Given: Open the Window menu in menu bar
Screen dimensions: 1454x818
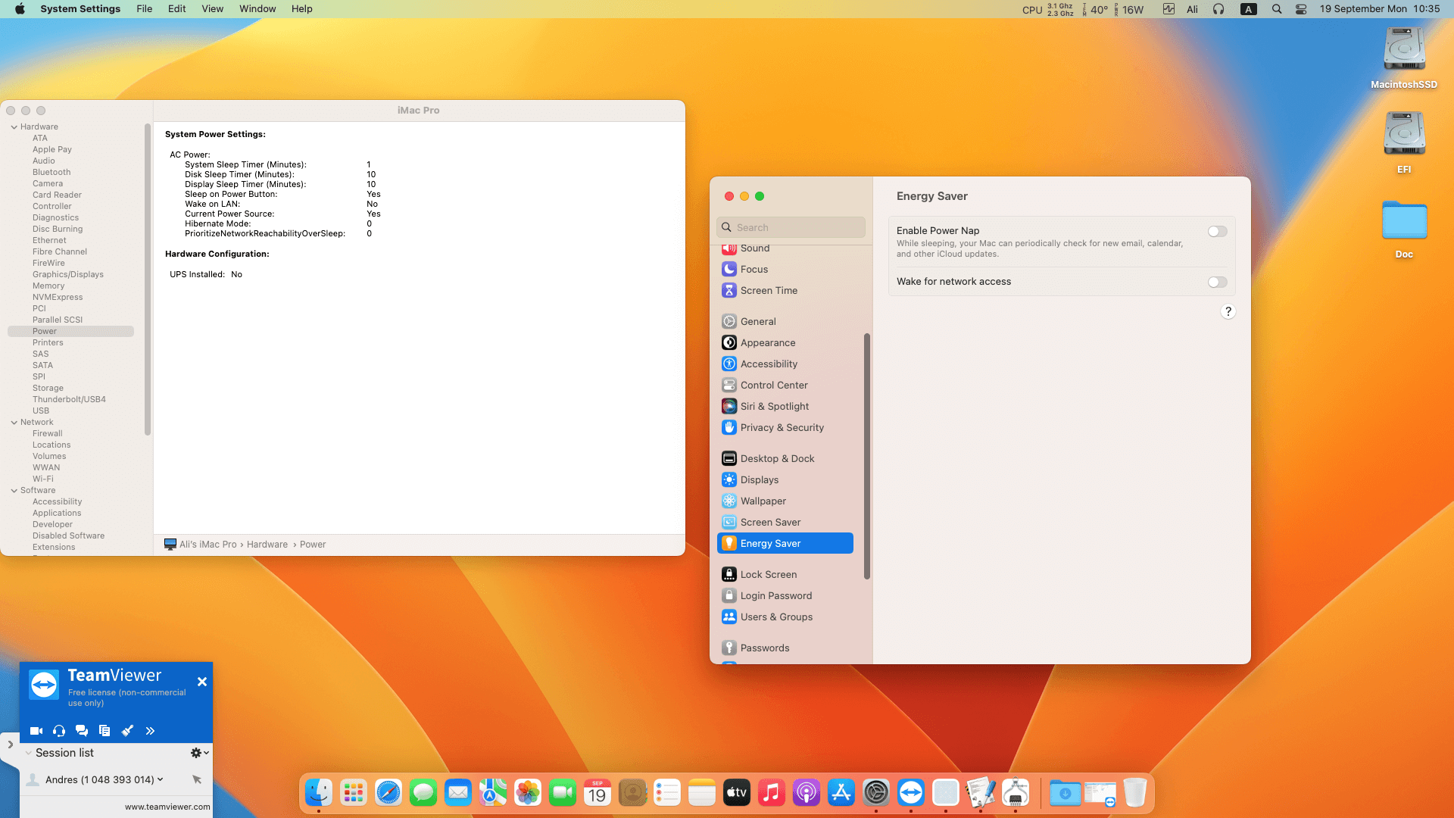Looking at the screenshot, I should coord(257,9).
